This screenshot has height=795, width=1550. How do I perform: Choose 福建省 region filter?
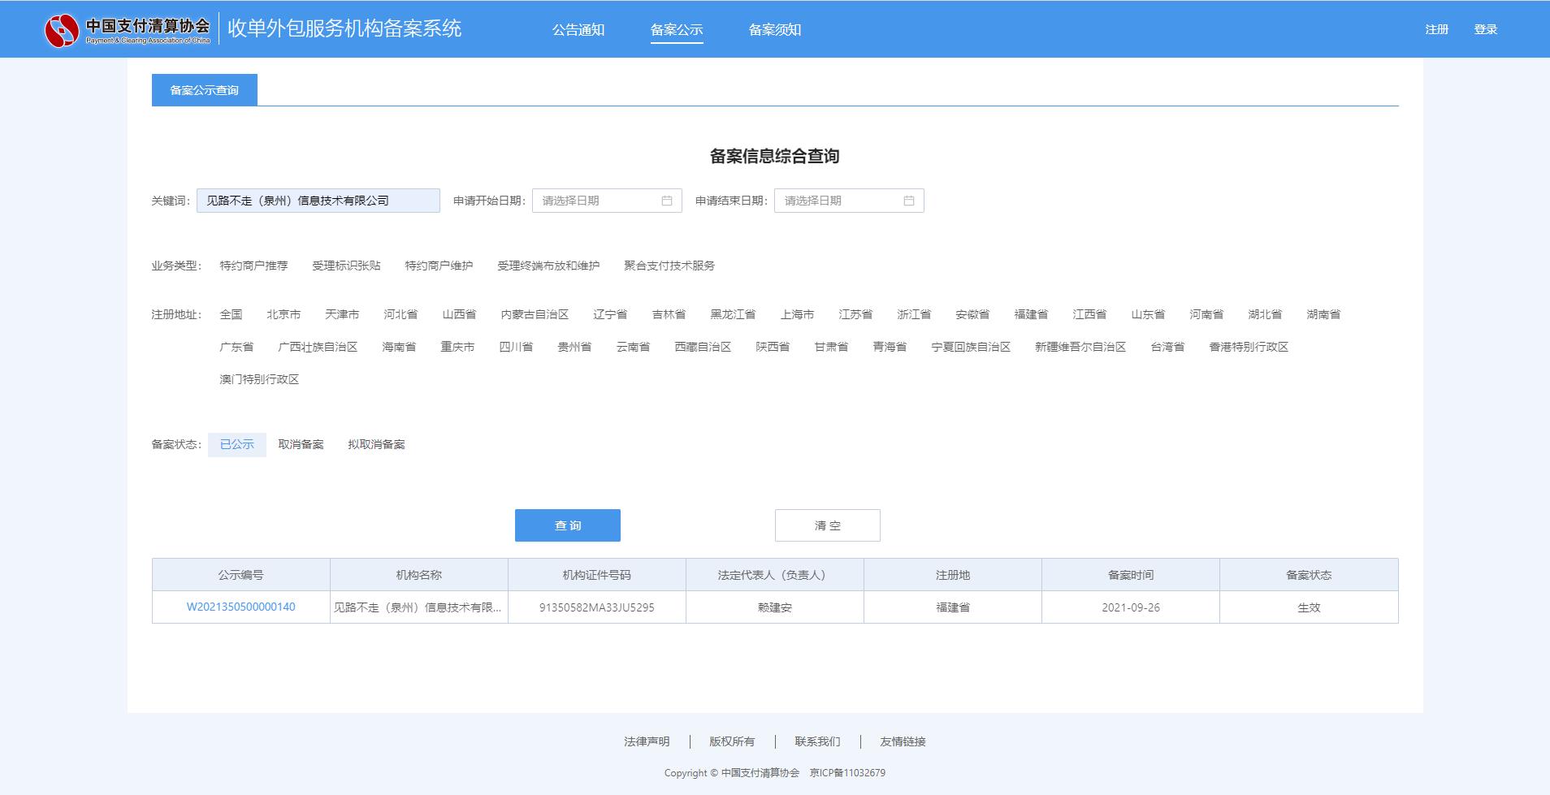tap(1031, 314)
